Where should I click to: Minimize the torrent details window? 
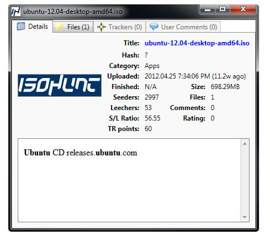click(208, 9)
